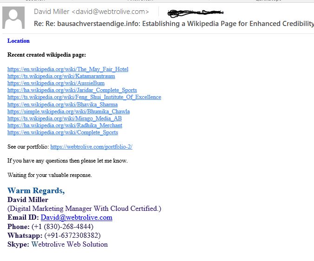314x261 pixels.
Task: Open Feng_Shui_Institute_Of_Excellence link
Action: 85,97
